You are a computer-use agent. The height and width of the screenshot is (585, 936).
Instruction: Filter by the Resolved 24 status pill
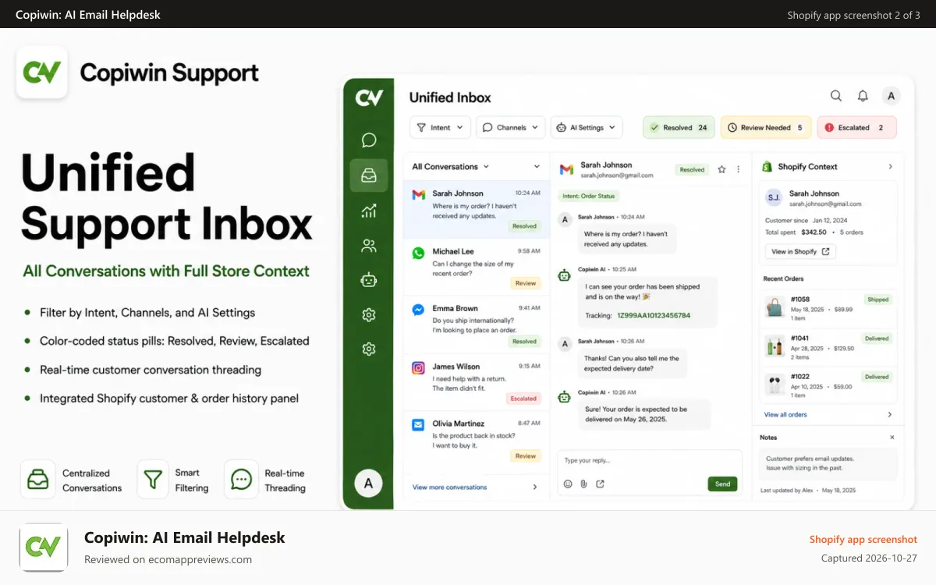pos(679,127)
